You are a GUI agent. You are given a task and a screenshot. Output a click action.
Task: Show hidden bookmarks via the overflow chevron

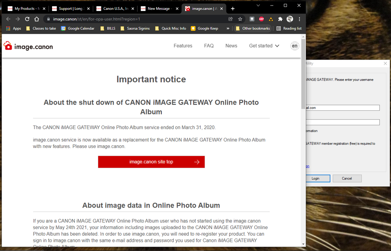(228, 29)
